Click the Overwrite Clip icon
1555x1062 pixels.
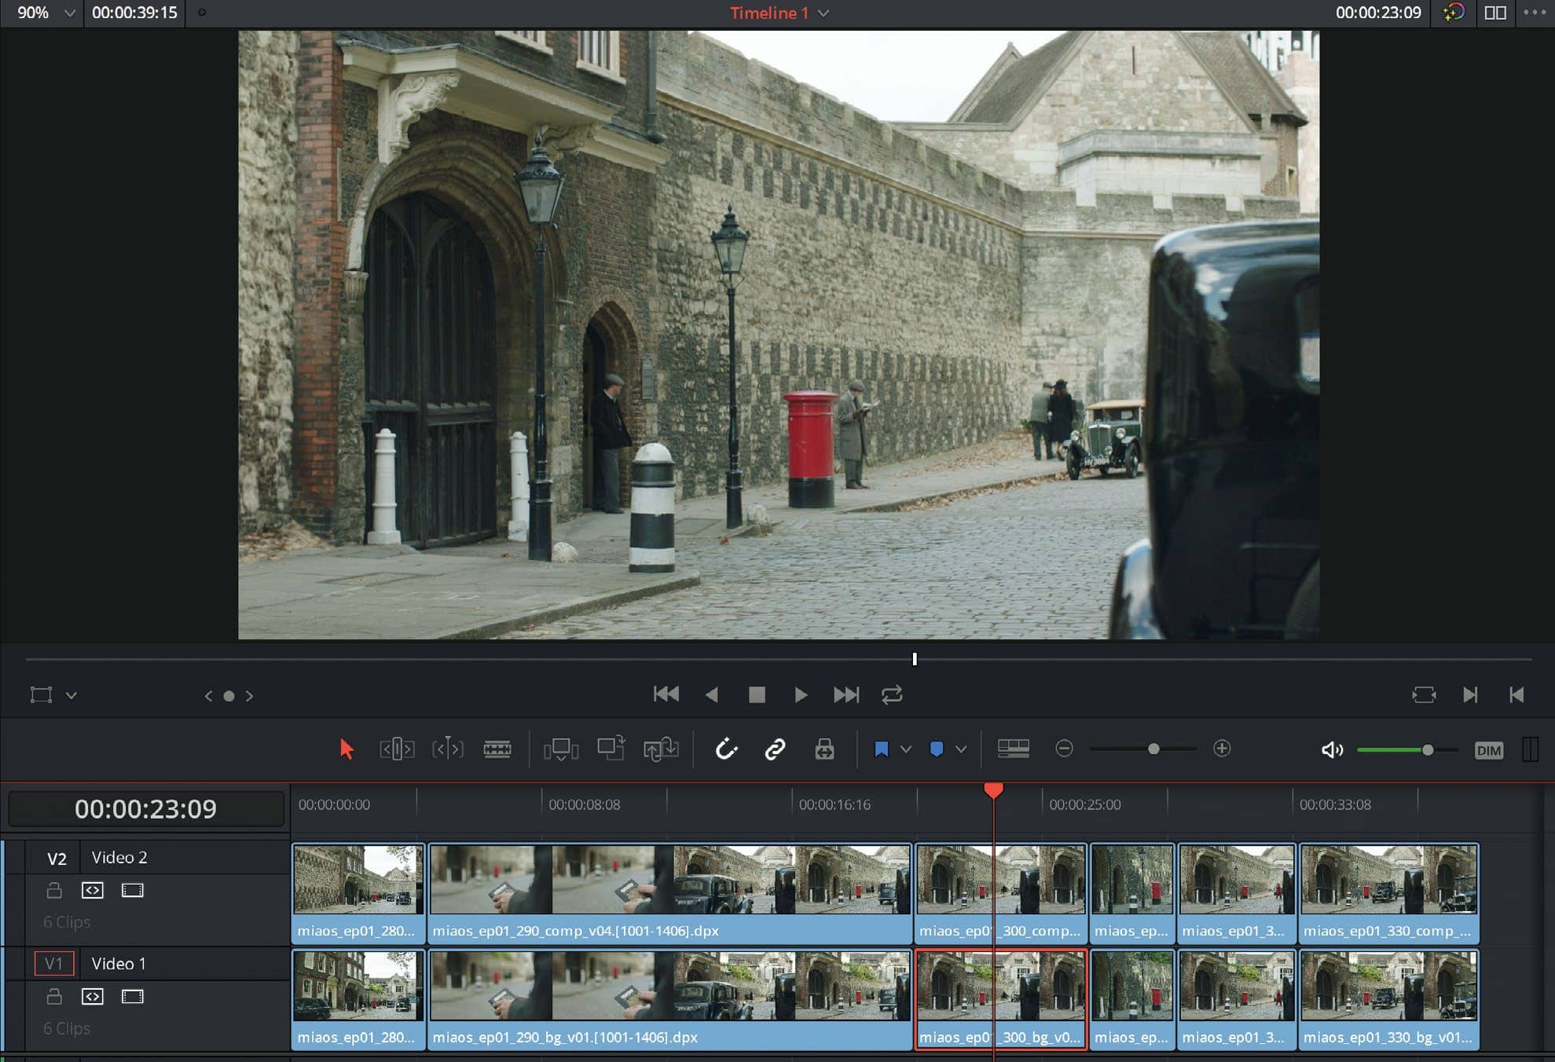611,748
